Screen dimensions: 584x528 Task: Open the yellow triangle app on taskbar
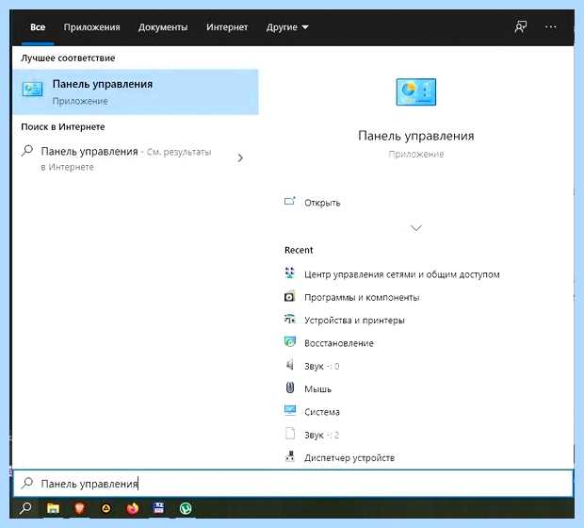[x=105, y=508]
